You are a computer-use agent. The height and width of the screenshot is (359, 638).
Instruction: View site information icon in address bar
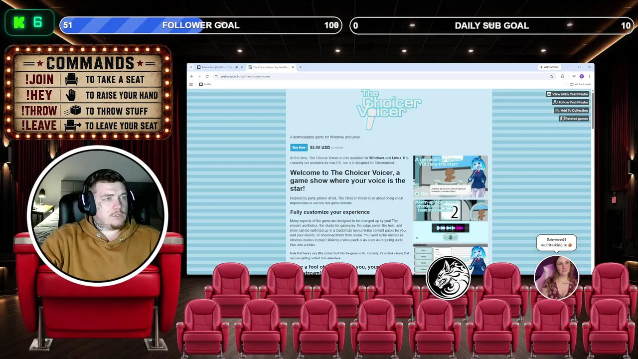216,76
